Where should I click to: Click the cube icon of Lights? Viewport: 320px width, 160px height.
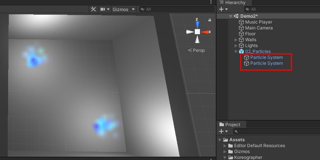[241, 46]
